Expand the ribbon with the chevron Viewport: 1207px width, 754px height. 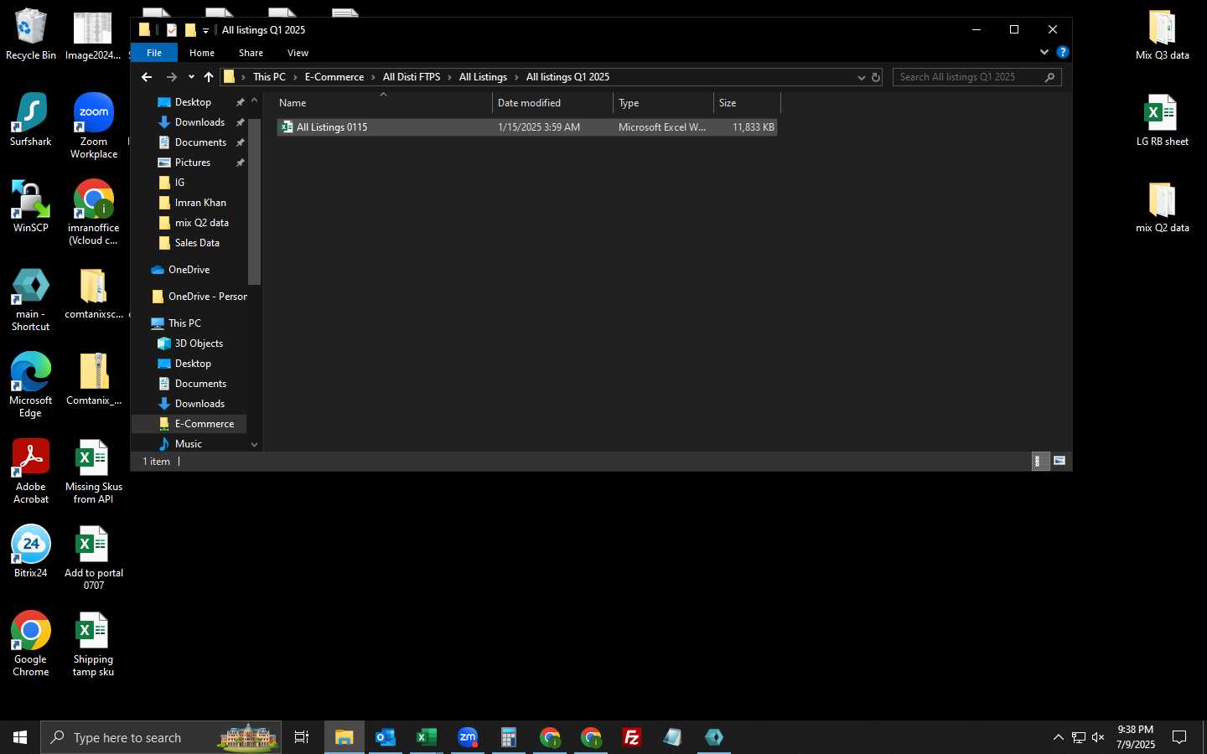click(x=1044, y=52)
